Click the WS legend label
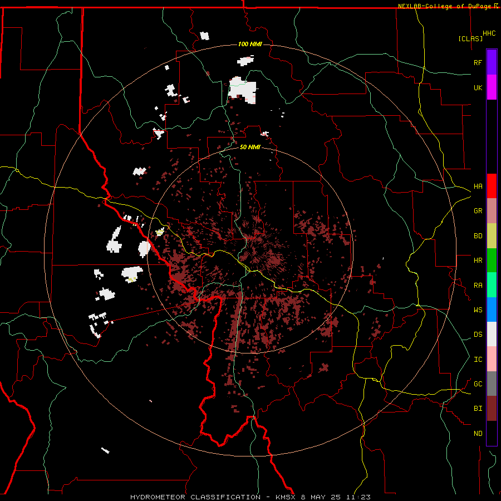The width and height of the screenshot is (501, 501). (478, 310)
